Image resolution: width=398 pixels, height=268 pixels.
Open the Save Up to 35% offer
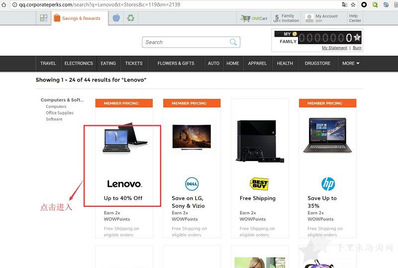(x=322, y=202)
